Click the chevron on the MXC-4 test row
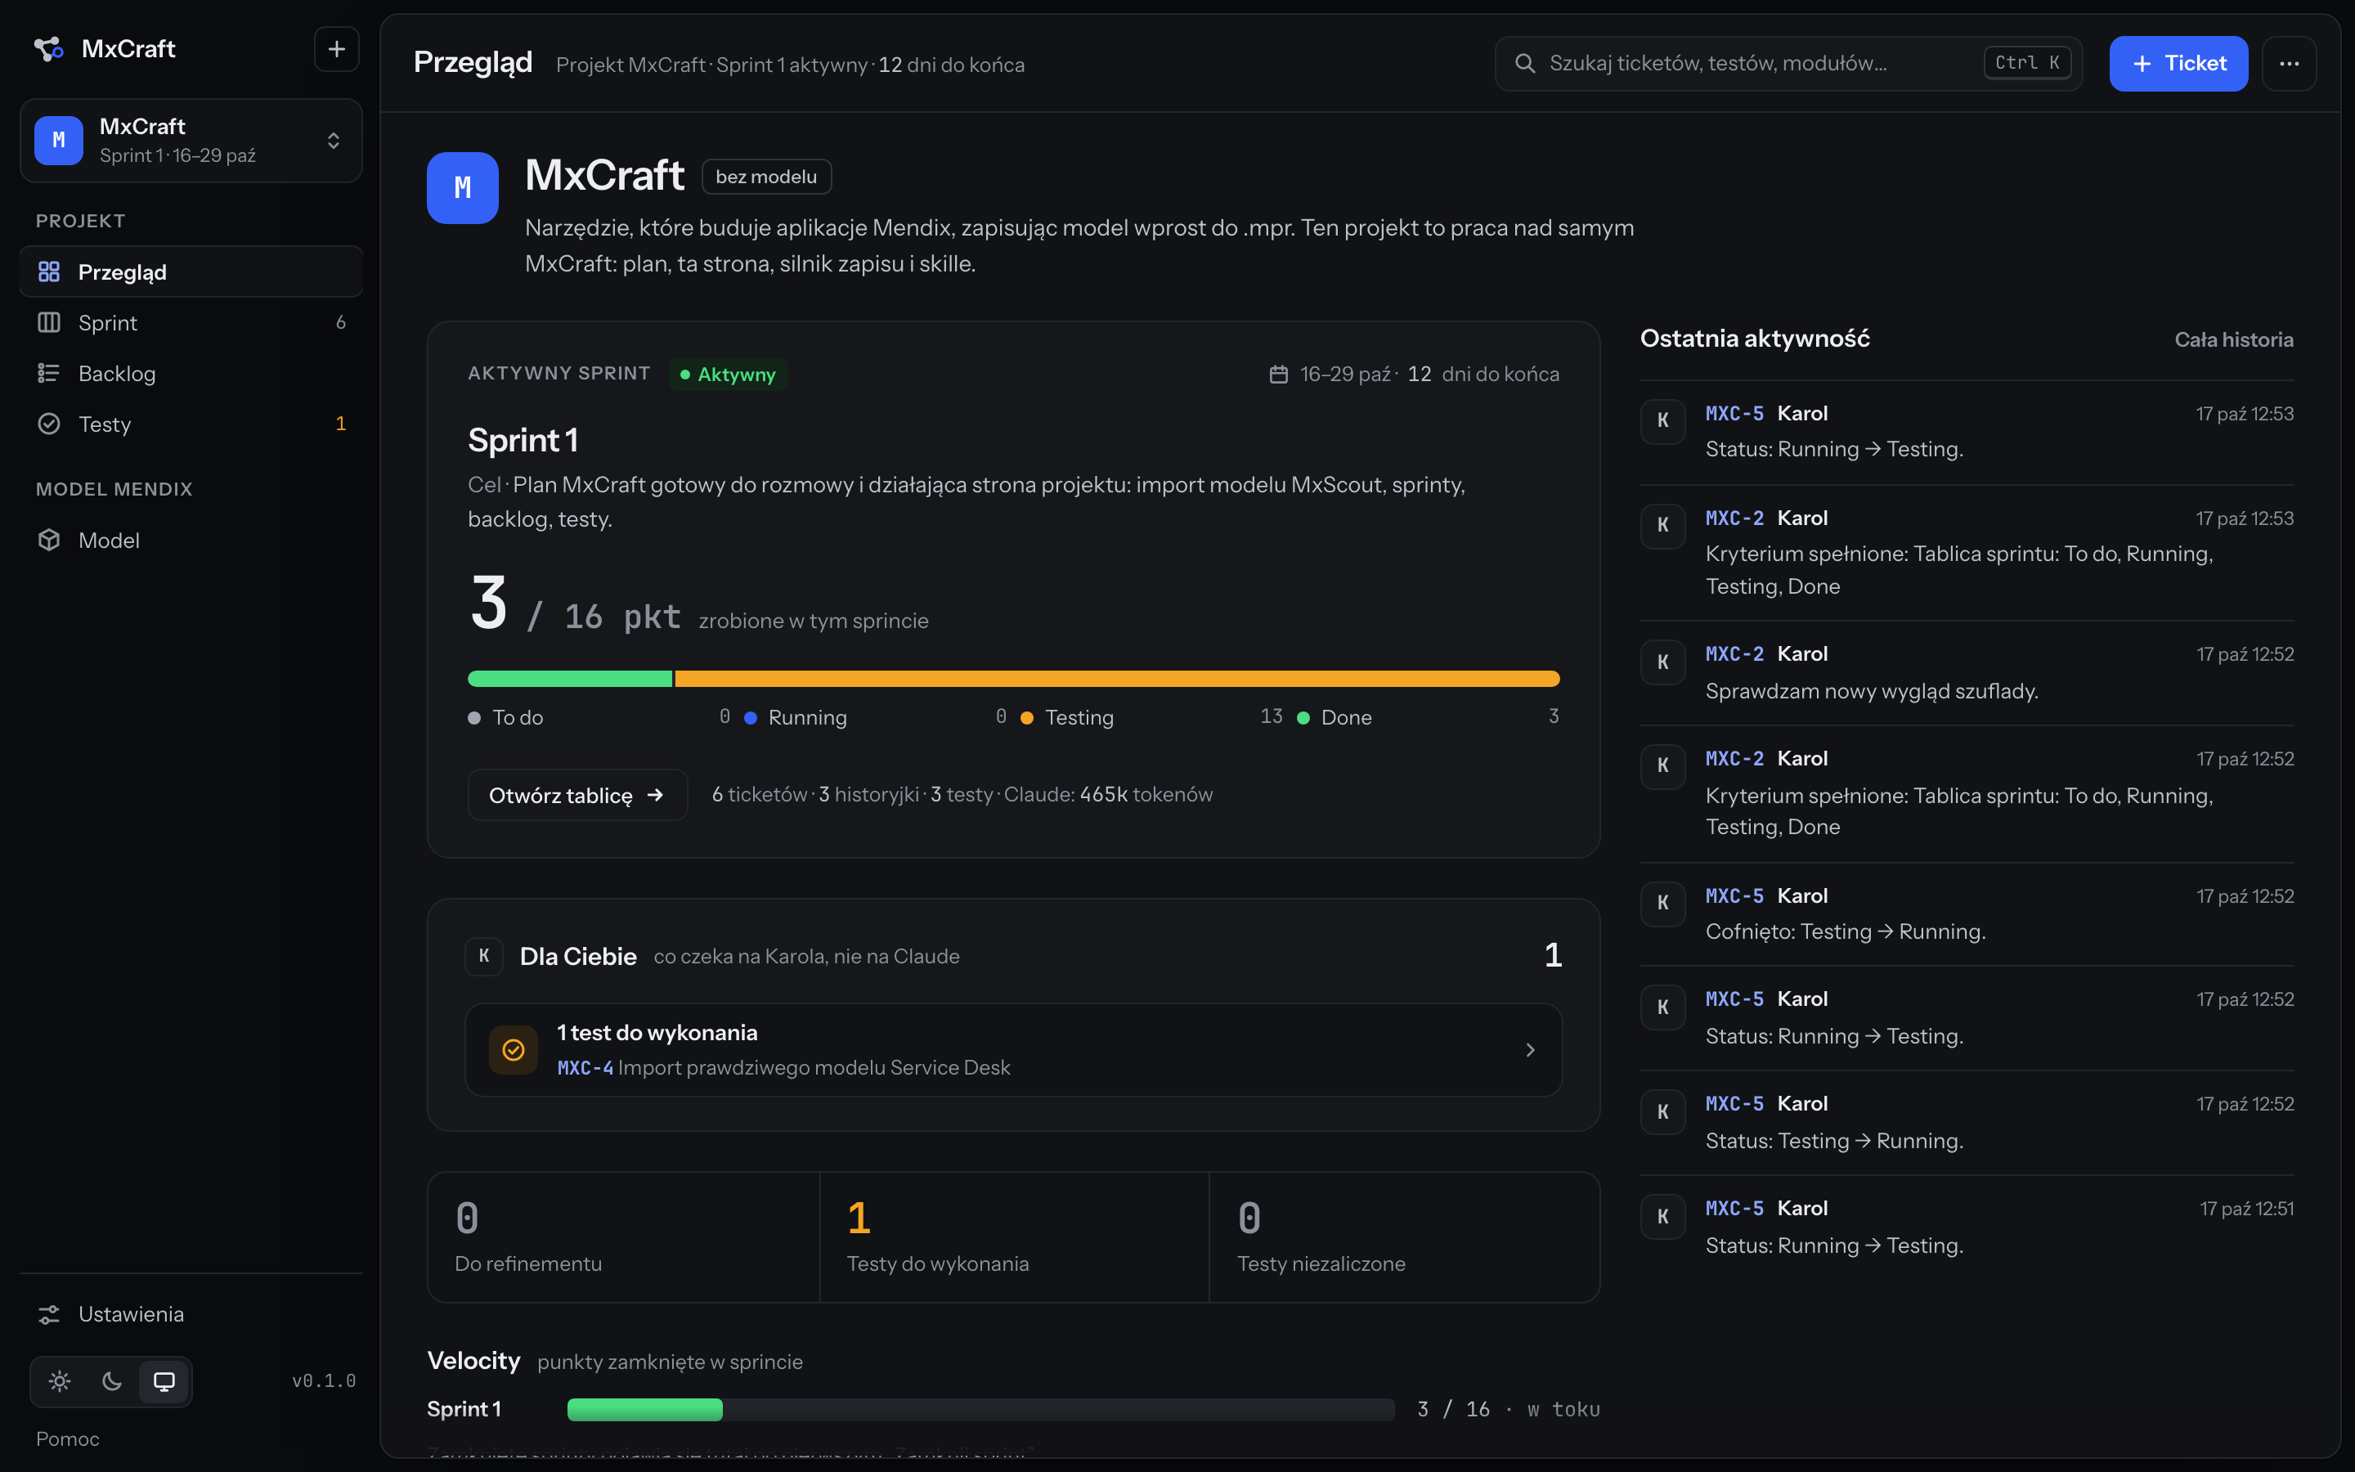The width and height of the screenshot is (2355, 1472). click(1530, 1049)
